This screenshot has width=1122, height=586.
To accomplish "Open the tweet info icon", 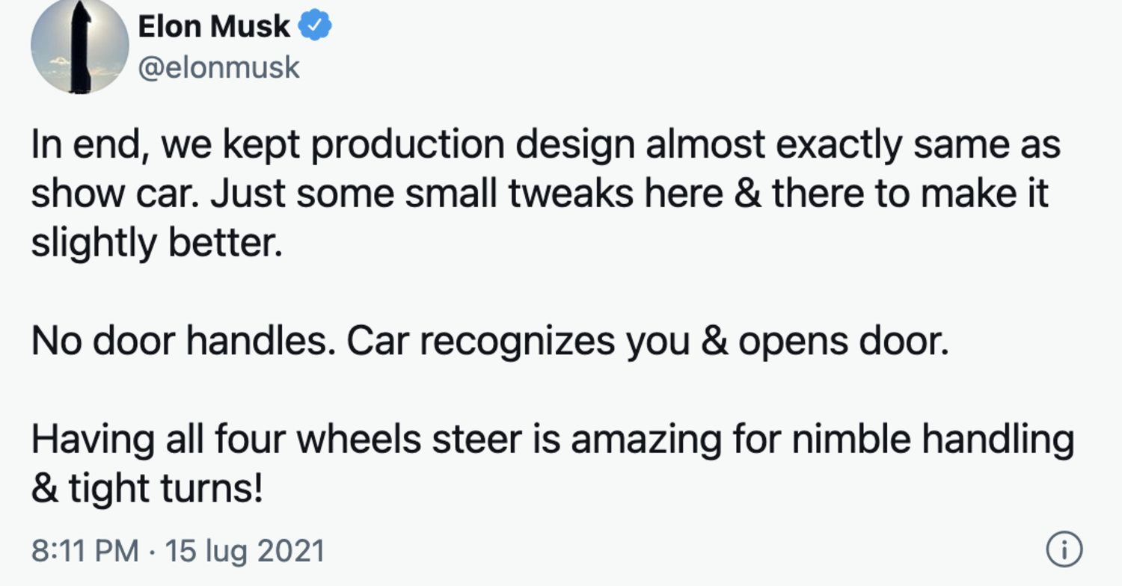I will [x=1063, y=550].
